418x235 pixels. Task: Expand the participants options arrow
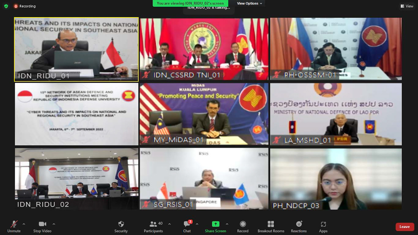tap(169, 224)
